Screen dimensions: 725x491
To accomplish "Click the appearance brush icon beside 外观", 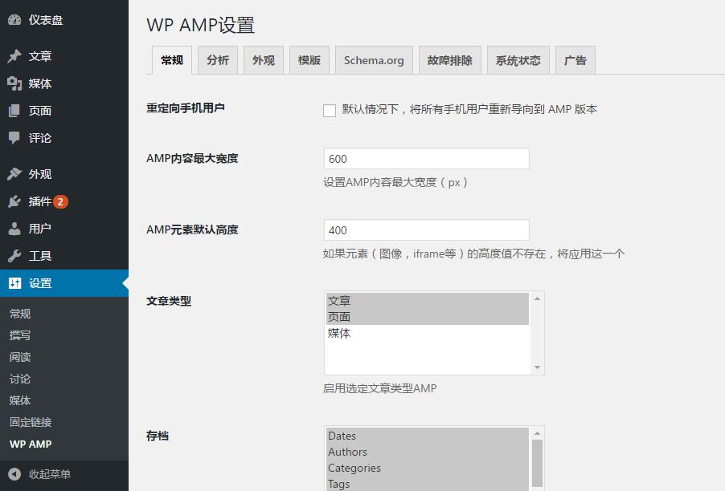I will [x=14, y=174].
